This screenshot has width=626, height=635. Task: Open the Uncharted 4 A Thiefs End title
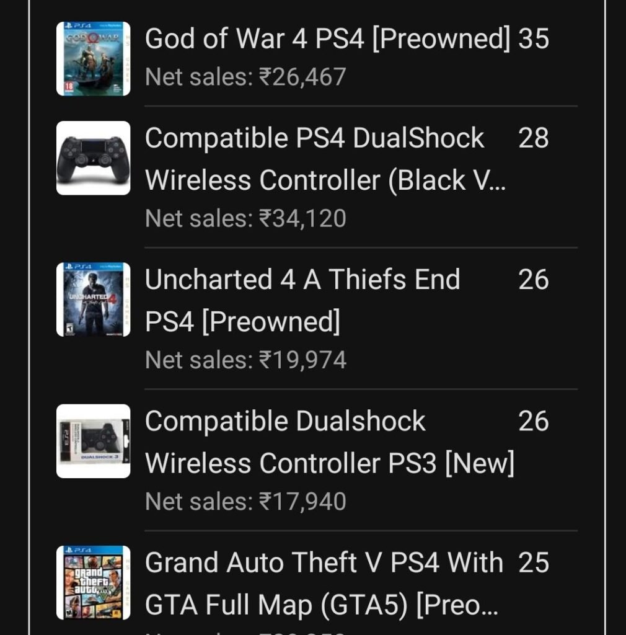pyautogui.click(x=302, y=300)
